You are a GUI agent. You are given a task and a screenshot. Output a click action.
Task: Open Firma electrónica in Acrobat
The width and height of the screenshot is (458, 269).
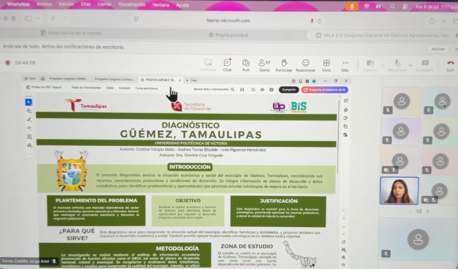(x=147, y=88)
